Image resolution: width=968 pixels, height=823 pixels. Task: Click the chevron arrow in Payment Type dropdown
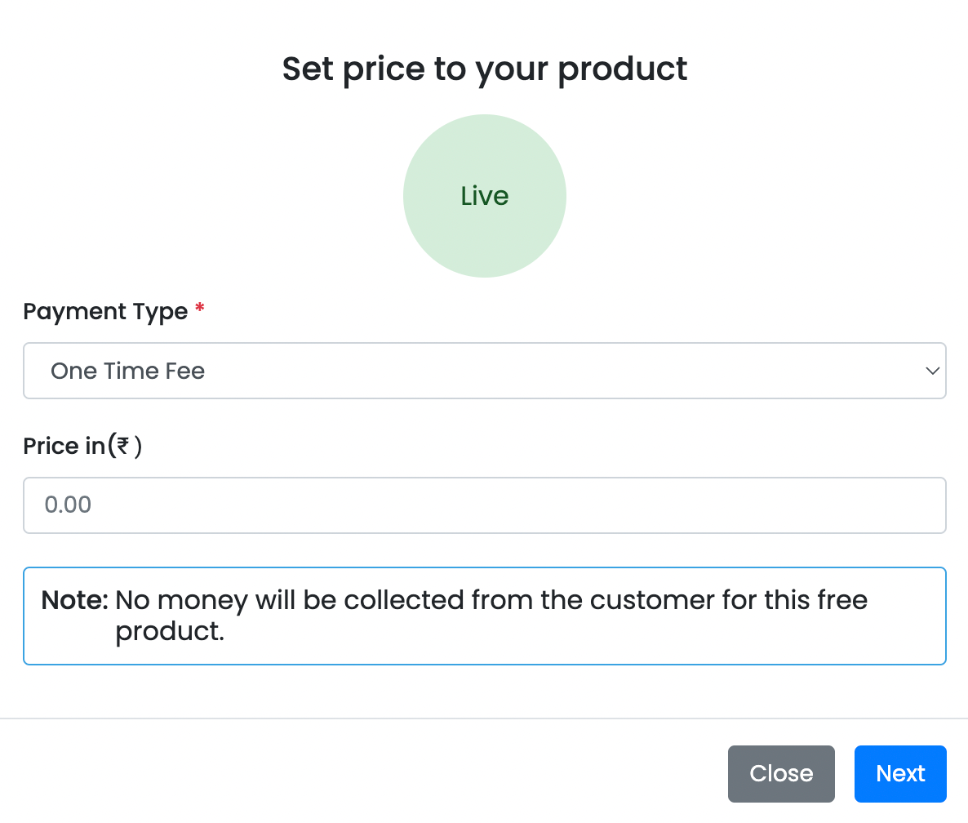(x=932, y=371)
